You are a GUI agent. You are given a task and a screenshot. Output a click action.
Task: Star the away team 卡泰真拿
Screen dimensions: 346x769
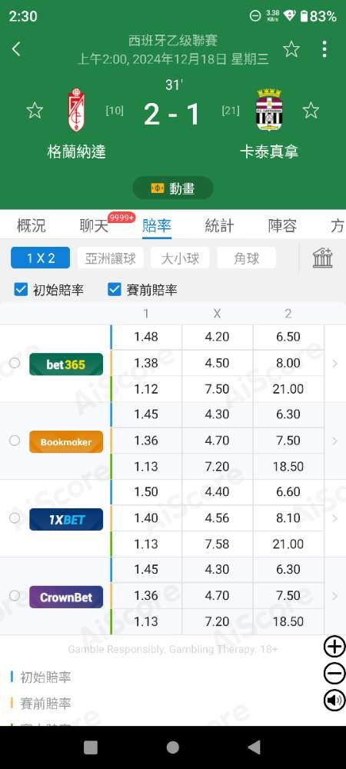311,110
